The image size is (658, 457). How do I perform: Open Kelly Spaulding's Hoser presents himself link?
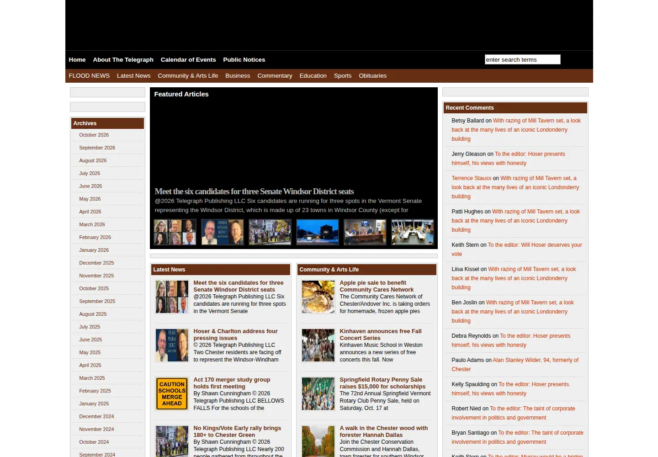click(x=510, y=389)
